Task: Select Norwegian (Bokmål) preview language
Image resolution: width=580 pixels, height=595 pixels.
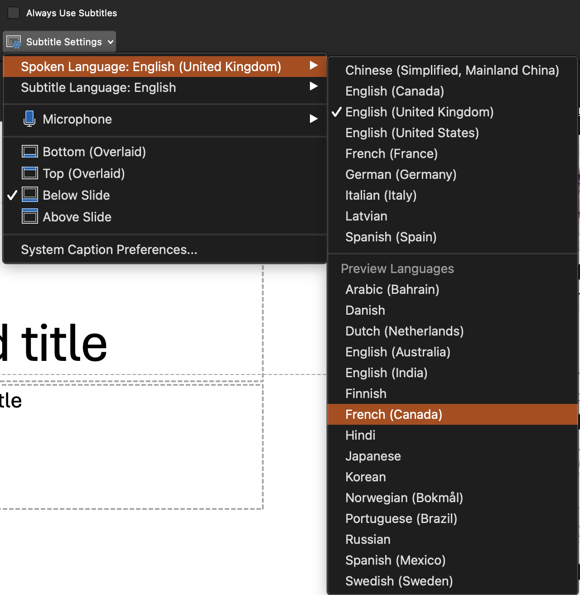Action: 453,498
